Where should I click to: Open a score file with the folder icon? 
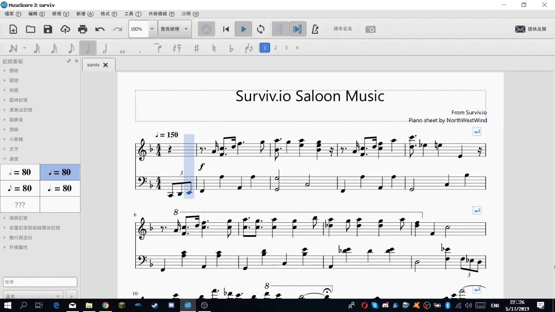[x=30, y=29]
